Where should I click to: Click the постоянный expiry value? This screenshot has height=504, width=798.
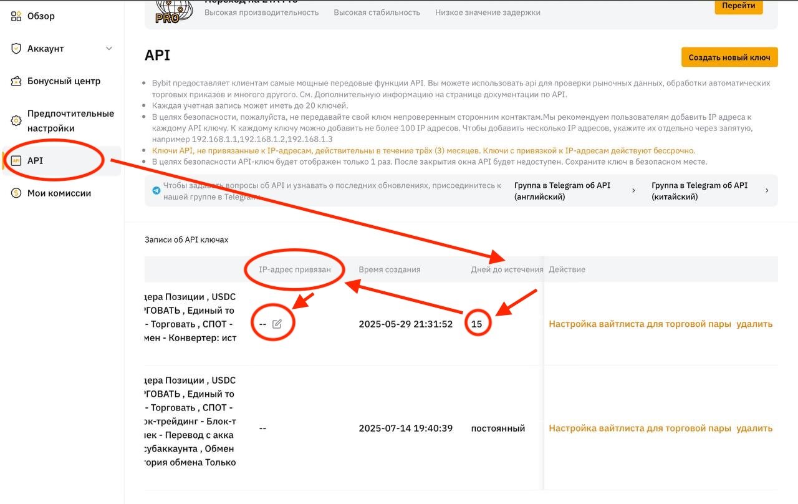pyautogui.click(x=498, y=429)
